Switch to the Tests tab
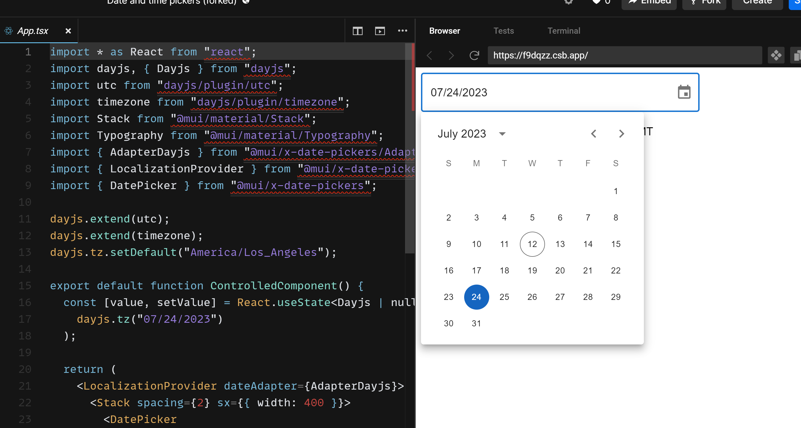Viewport: 801px width, 428px height. pyautogui.click(x=503, y=31)
